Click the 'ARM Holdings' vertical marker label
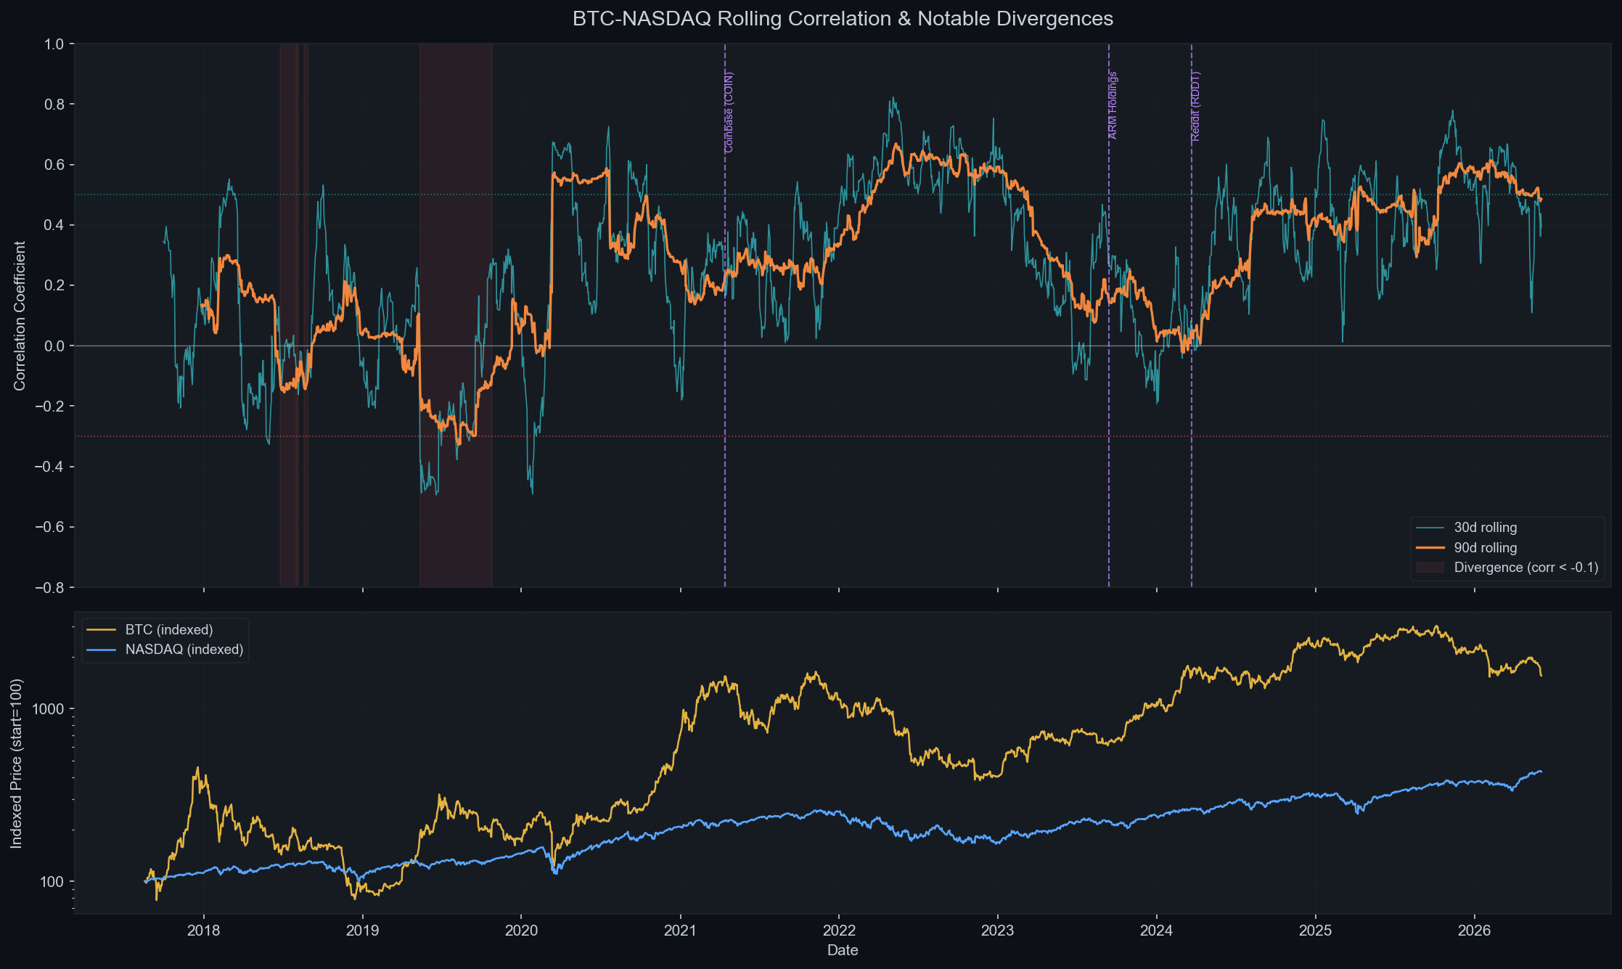The width and height of the screenshot is (1622, 969). (x=1113, y=105)
